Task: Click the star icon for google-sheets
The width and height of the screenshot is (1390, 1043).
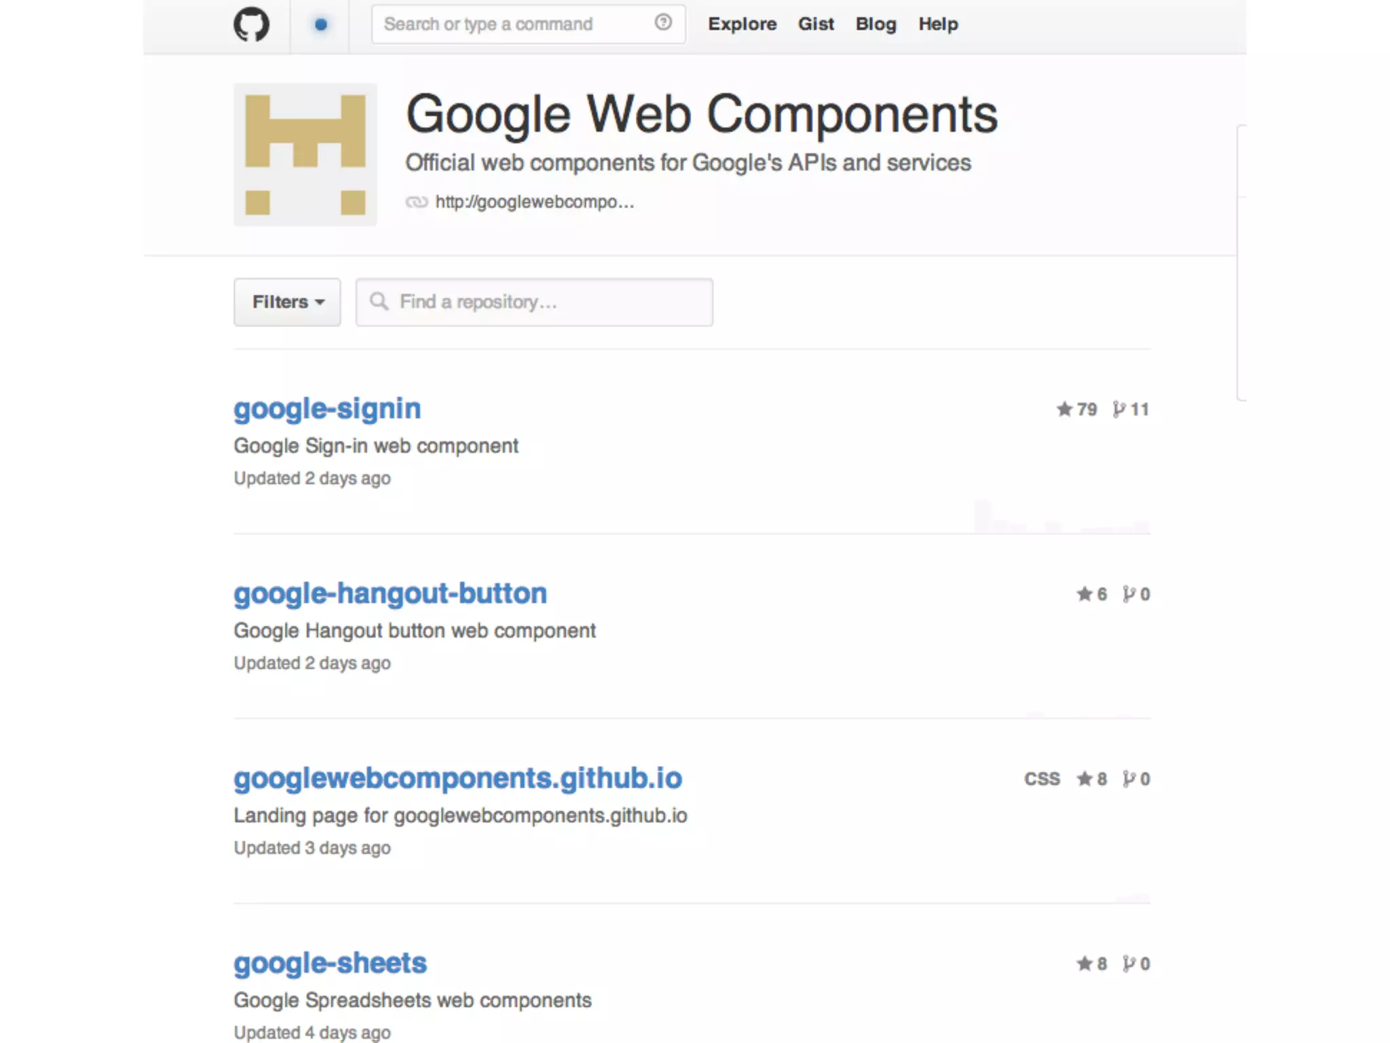Action: pos(1085,964)
